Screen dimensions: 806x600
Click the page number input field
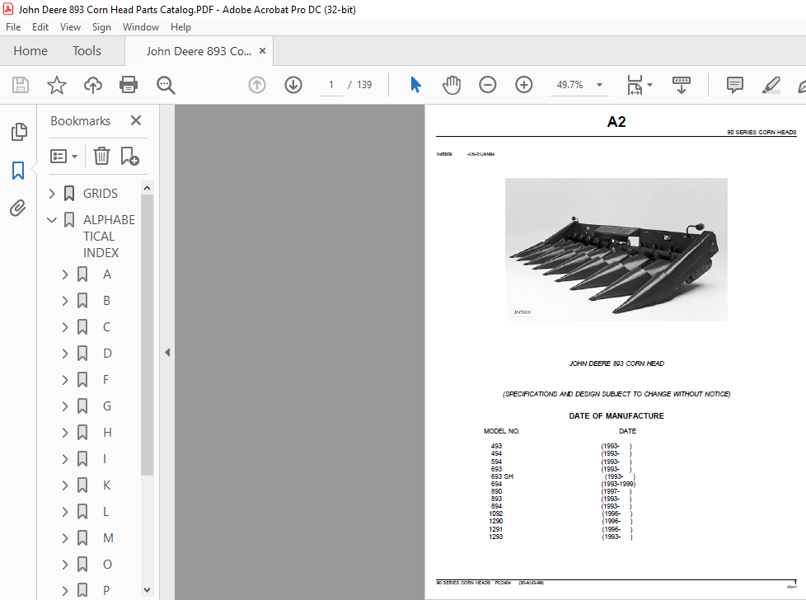[331, 85]
